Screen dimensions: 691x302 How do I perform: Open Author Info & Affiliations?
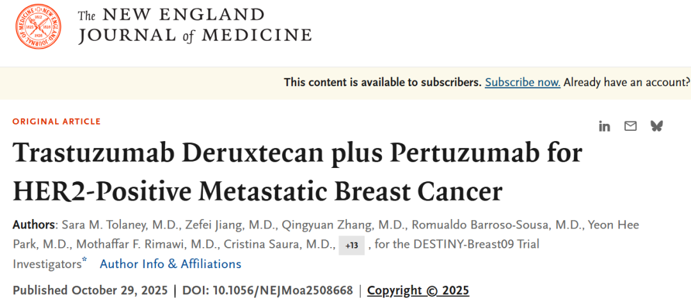coord(170,264)
